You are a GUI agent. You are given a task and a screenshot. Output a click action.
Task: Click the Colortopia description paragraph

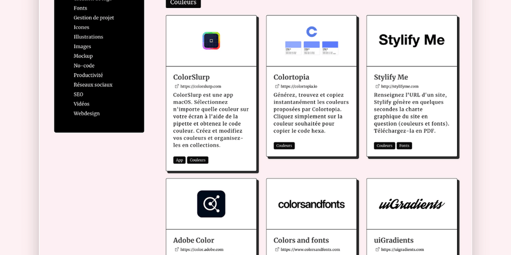tap(311, 113)
